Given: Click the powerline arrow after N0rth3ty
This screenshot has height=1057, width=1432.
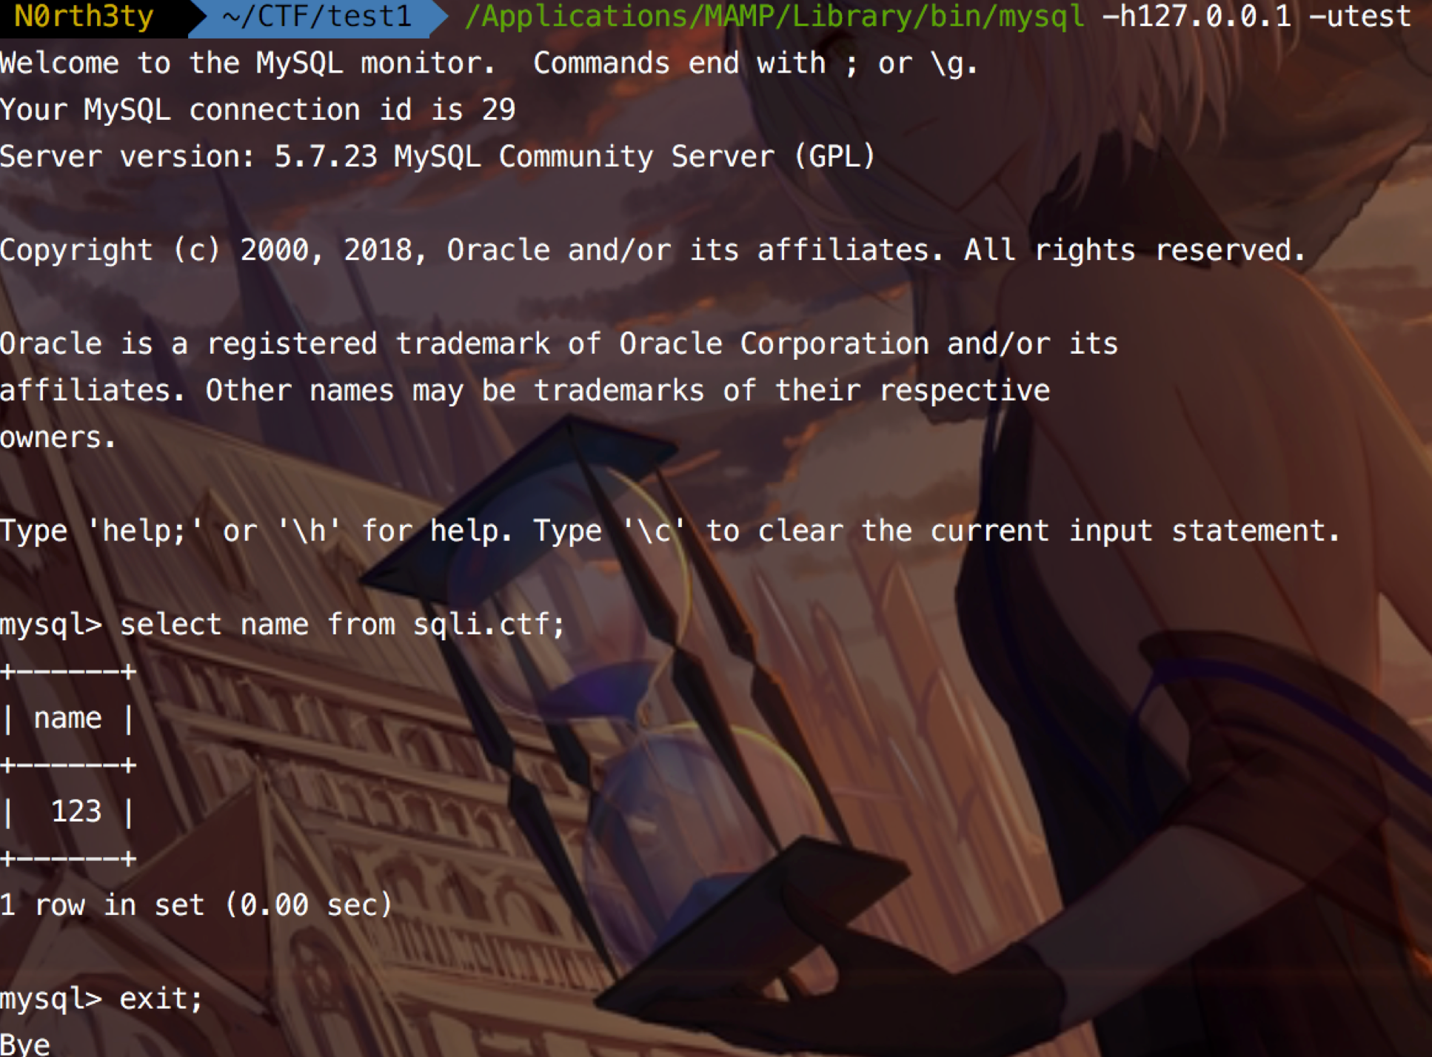Looking at the screenshot, I should pos(198,18).
